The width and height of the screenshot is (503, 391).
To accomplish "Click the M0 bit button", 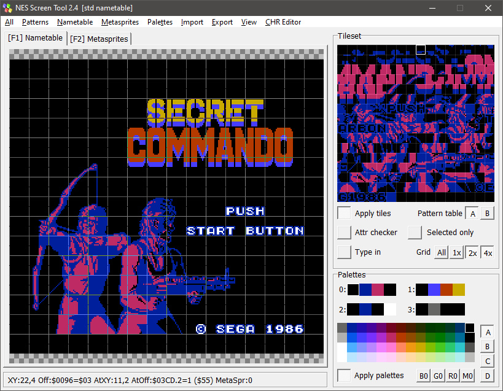I will 467,376.
